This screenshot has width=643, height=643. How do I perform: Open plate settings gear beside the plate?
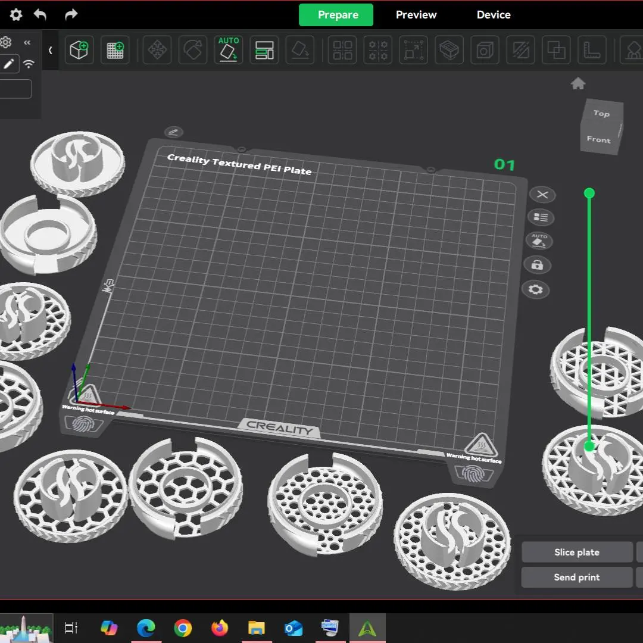click(x=536, y=290)
